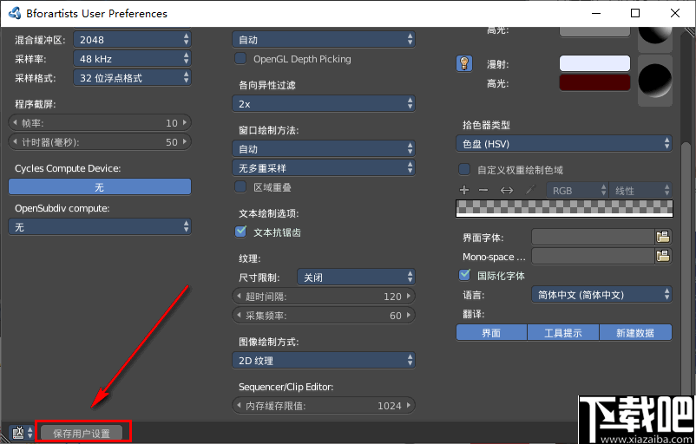Open 色盘 (HSV) color picker type dropdown
This screenshot has width=696, height=444.
(x=564, y=144)
